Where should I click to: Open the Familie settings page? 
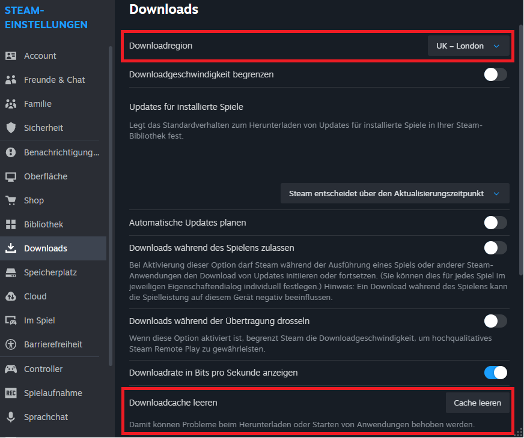(53, 104)
